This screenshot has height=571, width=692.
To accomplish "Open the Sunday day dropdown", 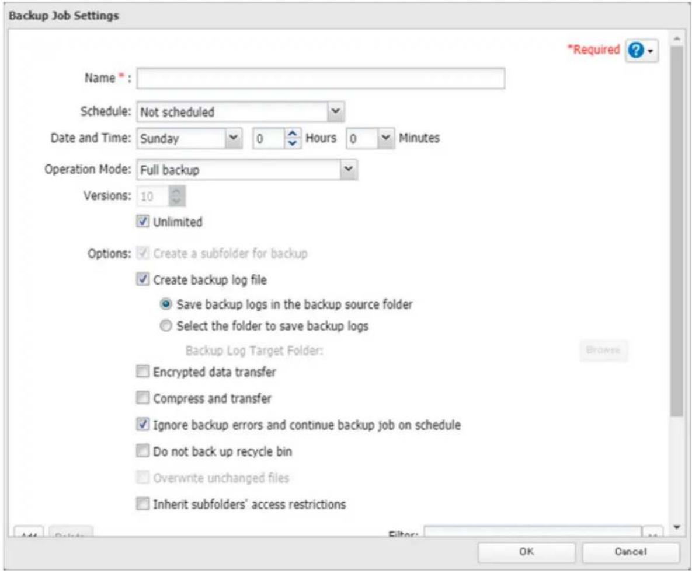I will pyautogui.click(x=189, y=138).
